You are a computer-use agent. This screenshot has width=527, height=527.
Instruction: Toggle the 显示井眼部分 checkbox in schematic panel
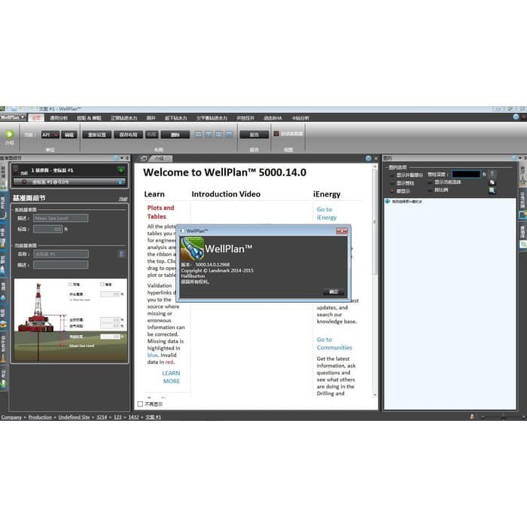click(x=392, y=175)
